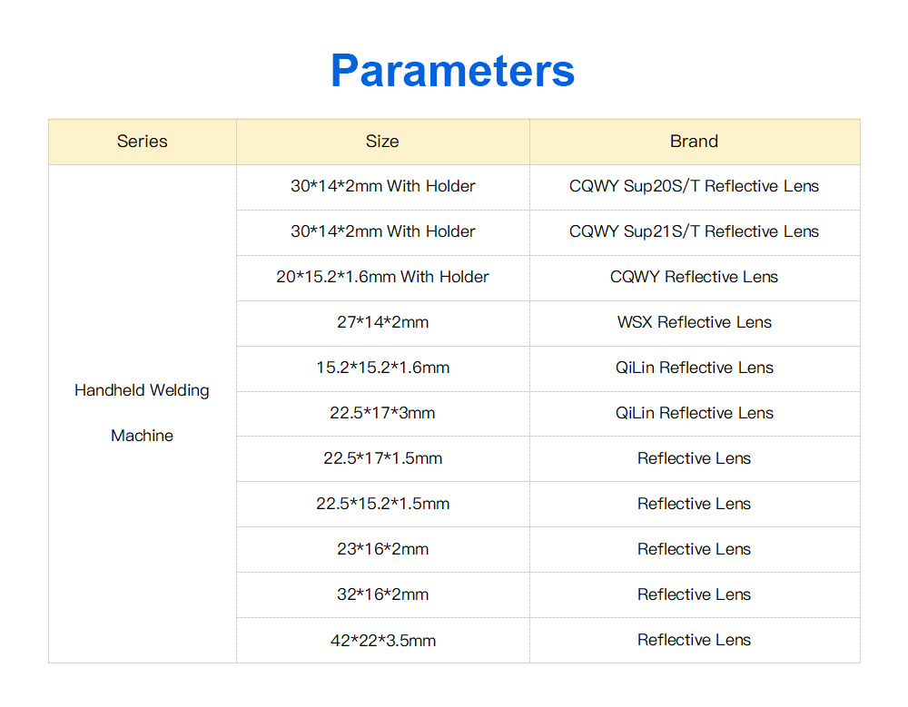908x707 pixels.
Task: Click the 22.5*17*3mm size cell
Action: (383, 414)
